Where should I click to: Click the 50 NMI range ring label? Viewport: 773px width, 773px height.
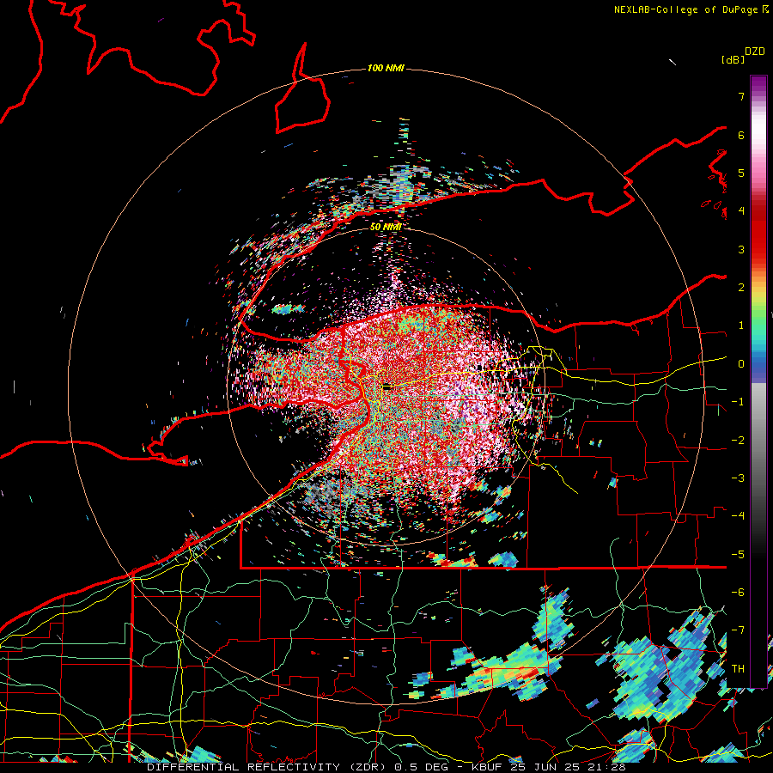pos(385,227)
